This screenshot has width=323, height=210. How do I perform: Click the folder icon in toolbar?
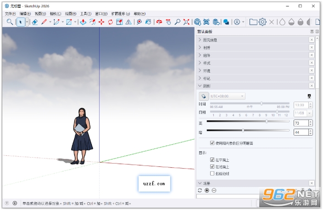[253, 22]
